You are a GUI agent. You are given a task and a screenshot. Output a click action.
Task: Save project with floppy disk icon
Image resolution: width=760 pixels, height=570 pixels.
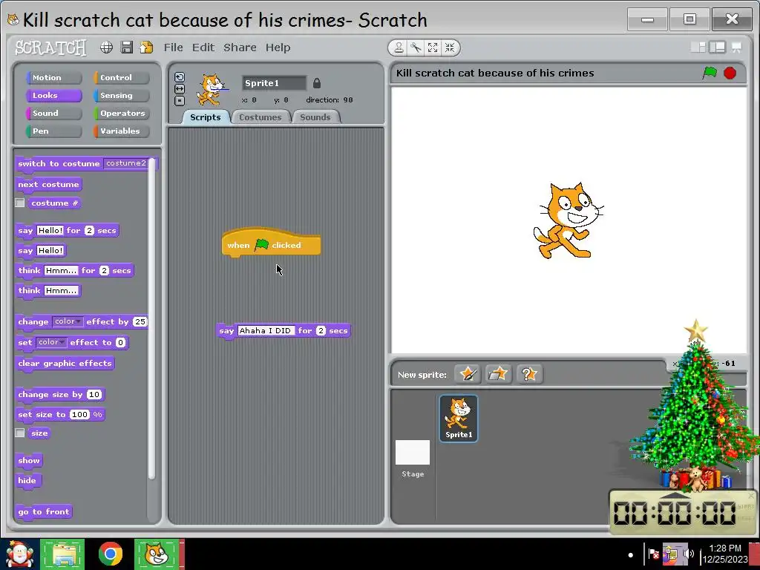pyautogui.click(x=126, y=47)
